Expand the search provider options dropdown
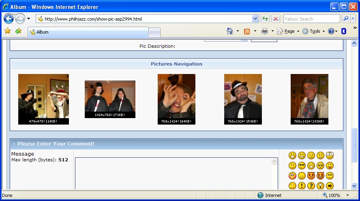Viewport: 360px width, 201px height. (353, 19)
